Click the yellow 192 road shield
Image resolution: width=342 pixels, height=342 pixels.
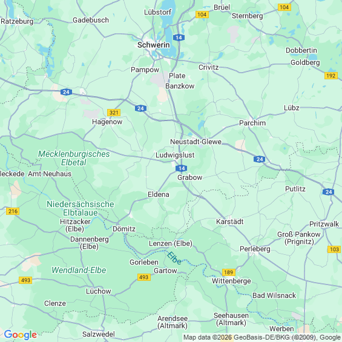click(x=331, y=76)
